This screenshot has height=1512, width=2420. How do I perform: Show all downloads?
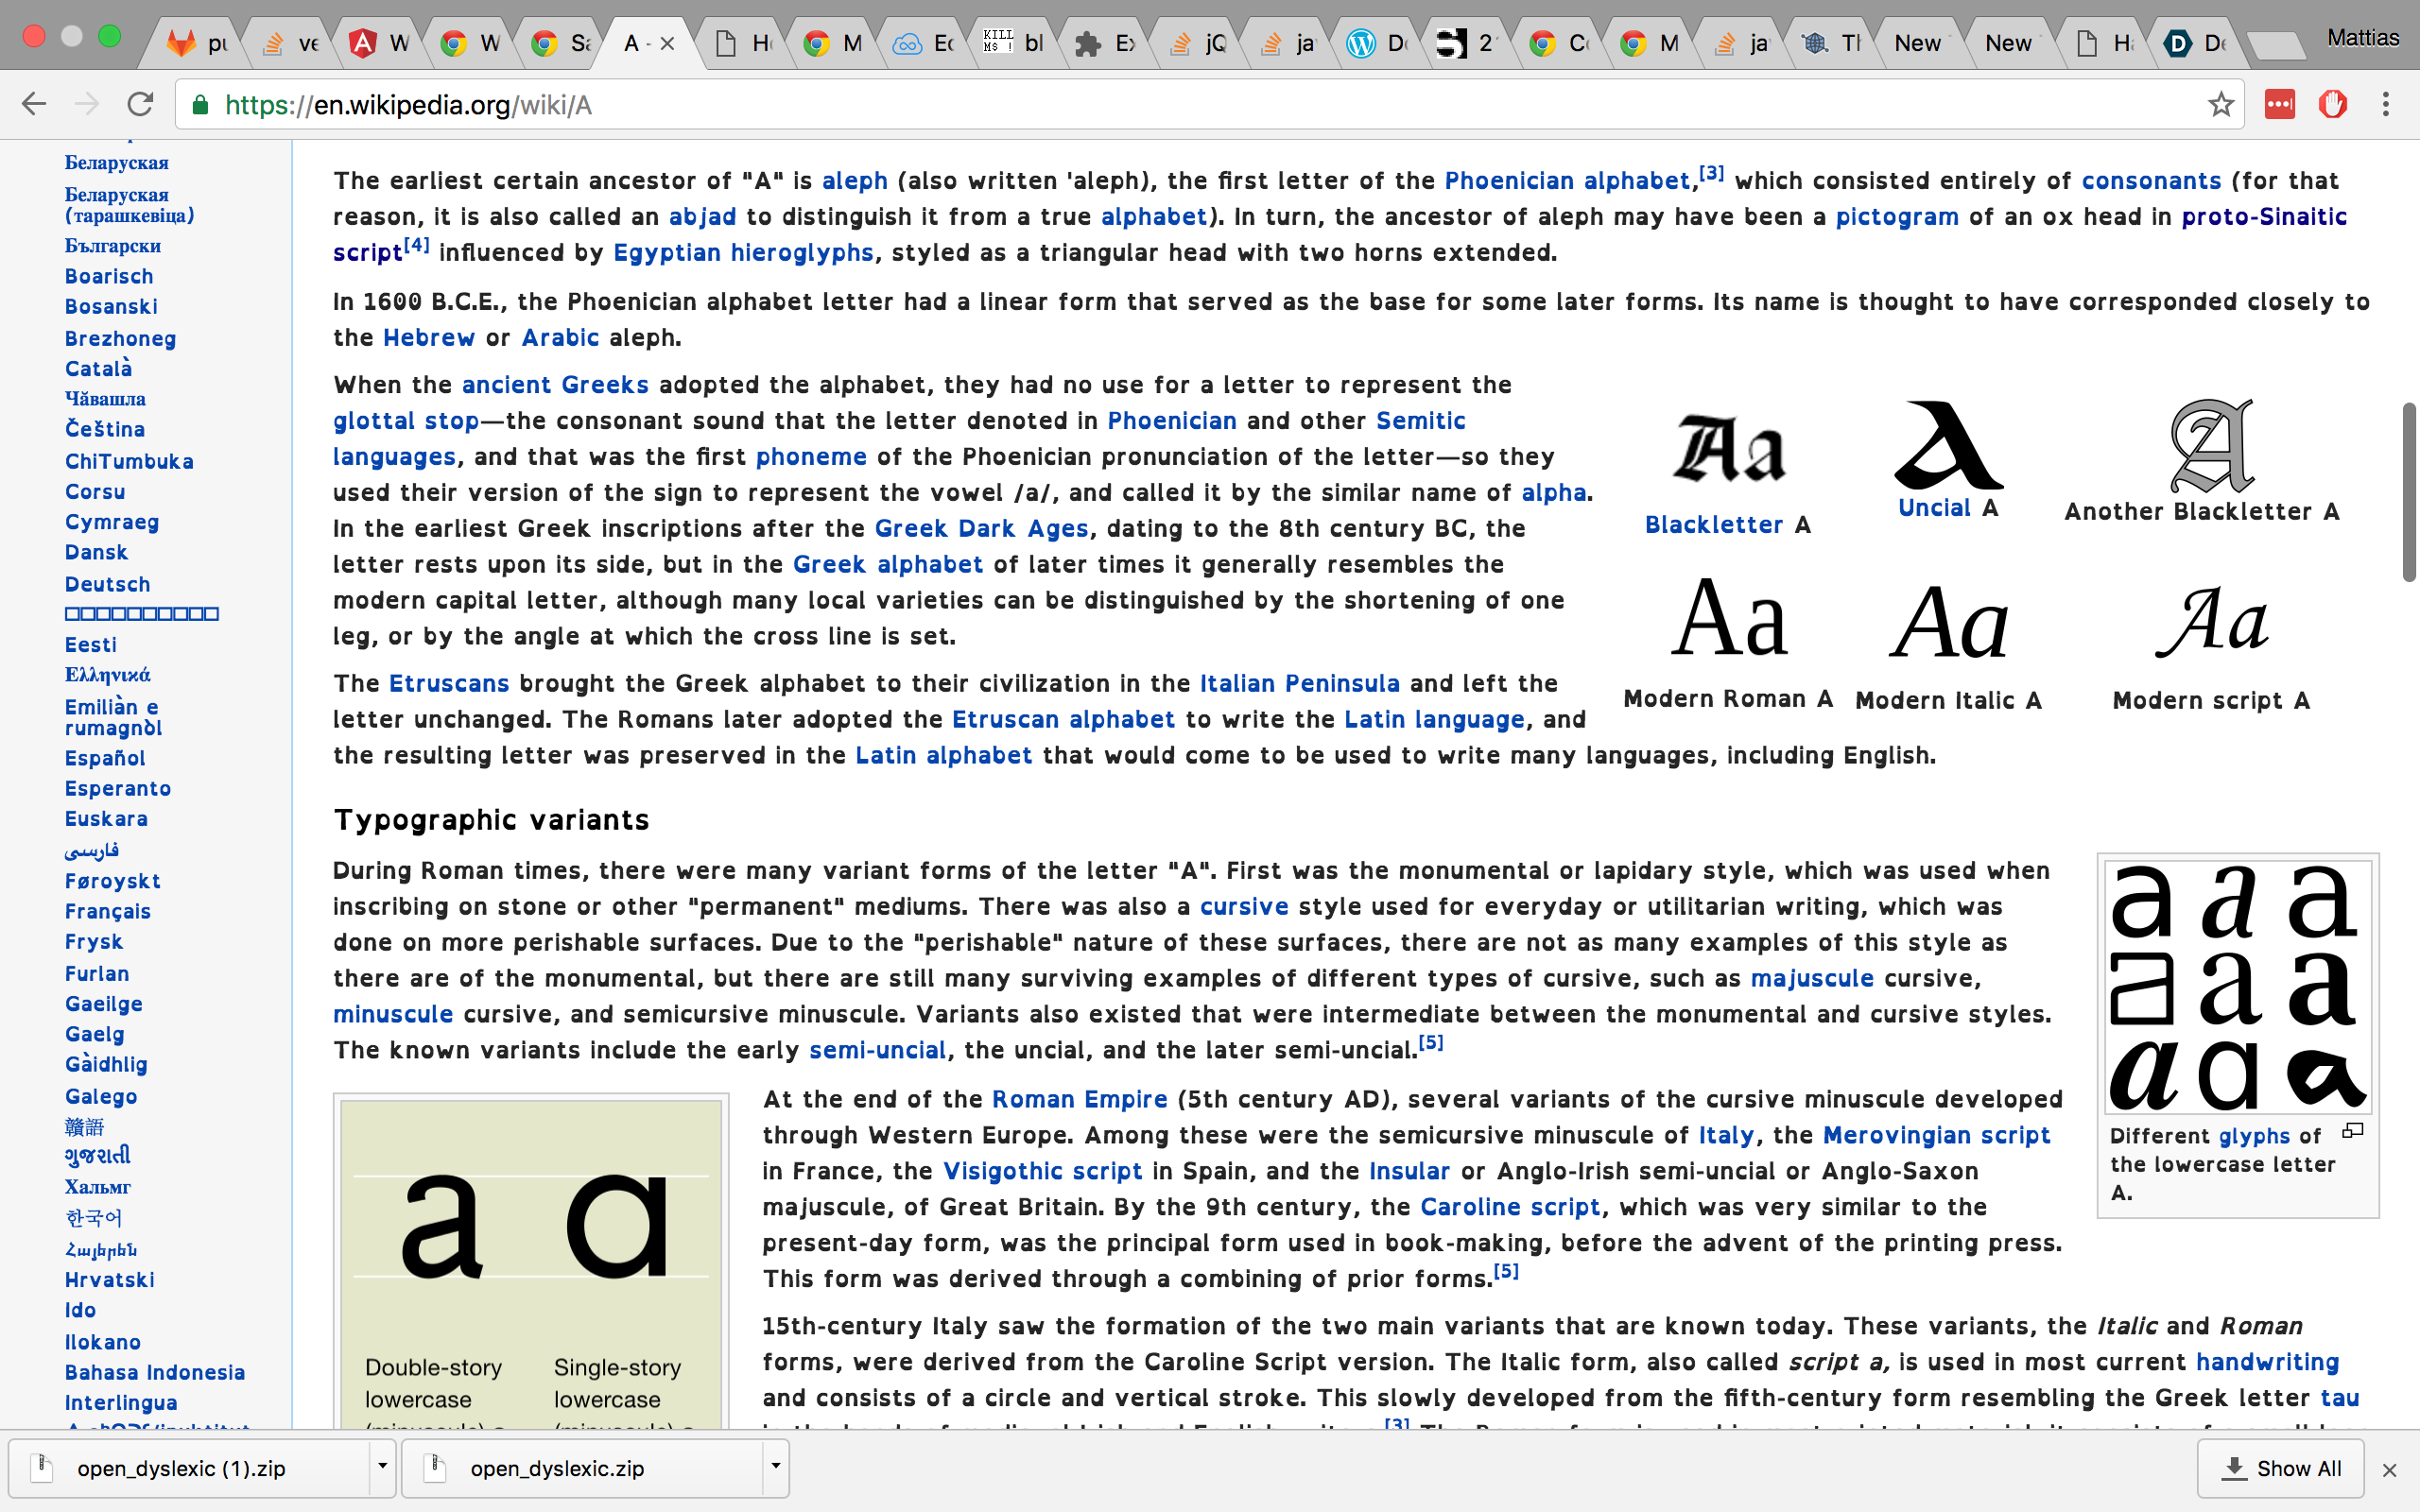coord(2280,1468)
